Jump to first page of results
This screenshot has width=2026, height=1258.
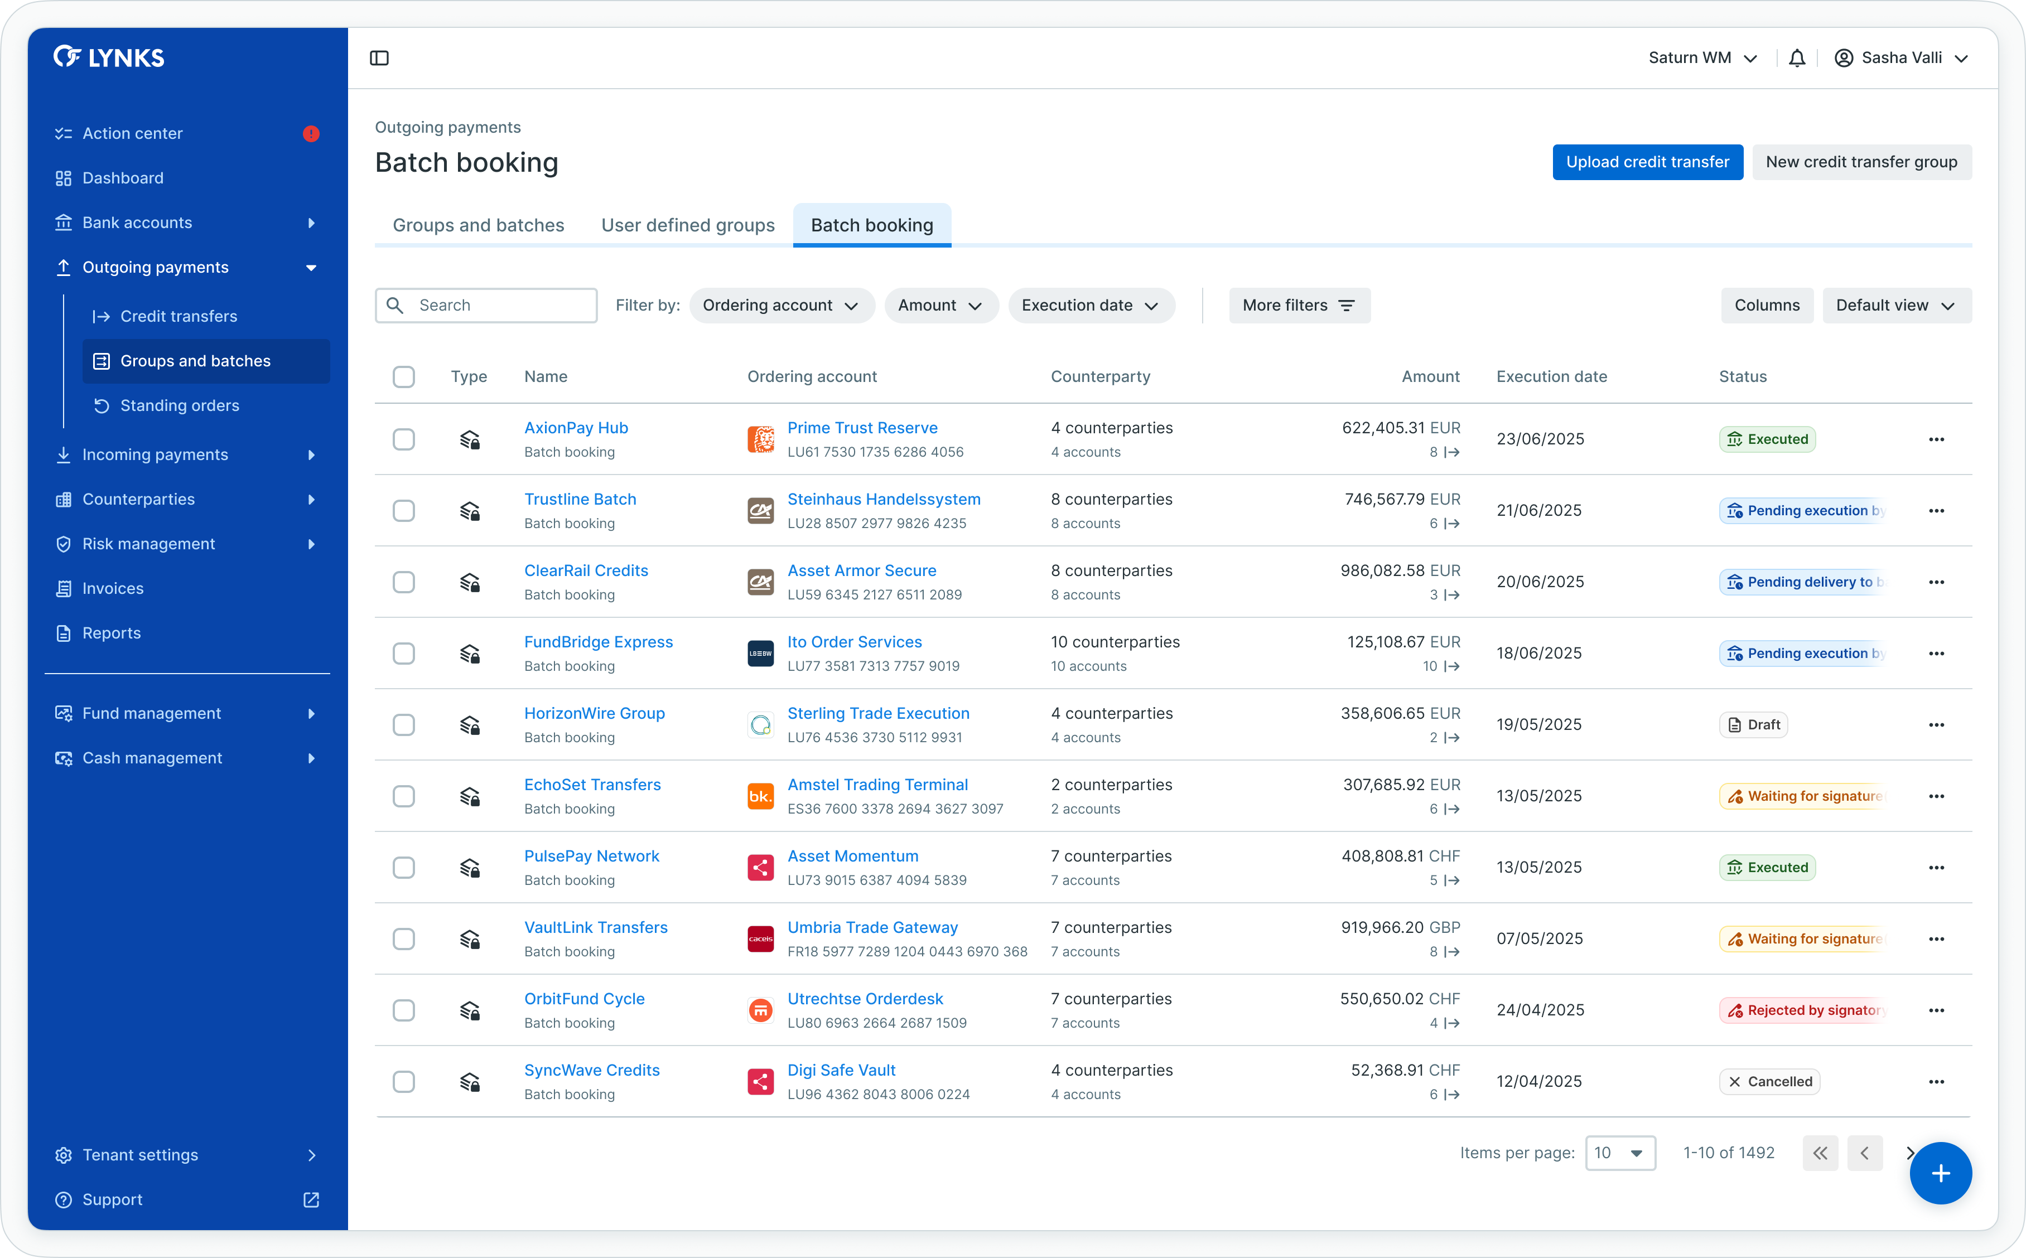[x=1821, y=1153]
